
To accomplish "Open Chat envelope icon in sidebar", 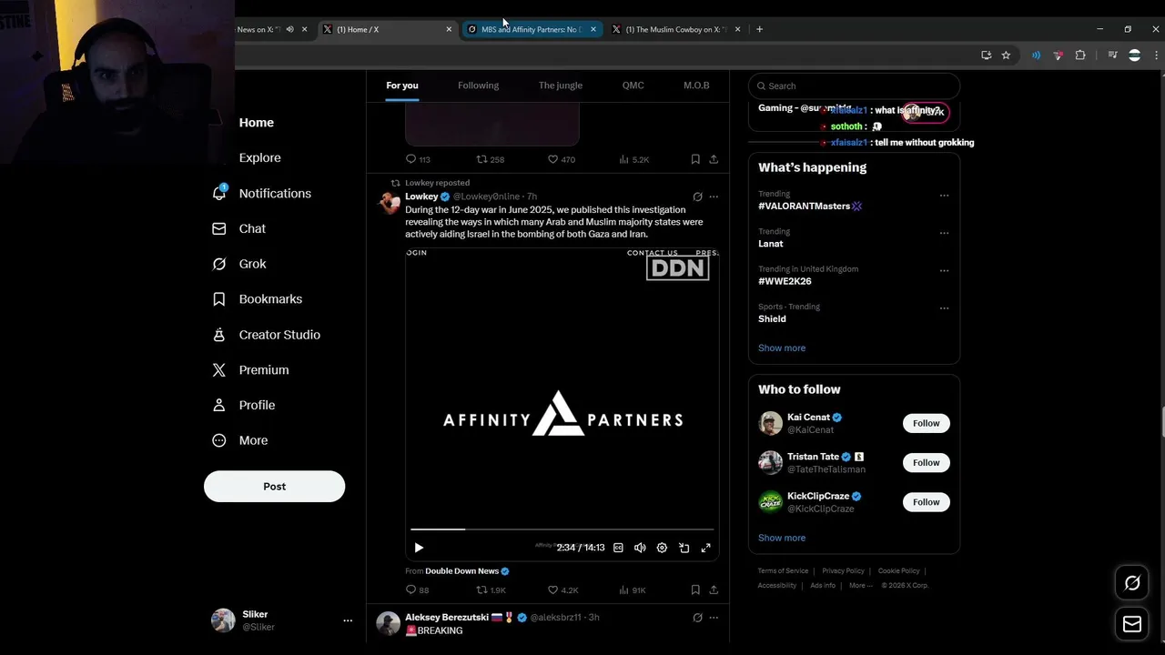I will point(218,228).
